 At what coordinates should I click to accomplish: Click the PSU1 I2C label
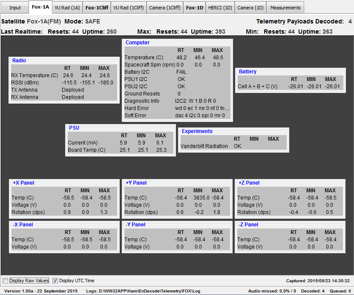136,79
